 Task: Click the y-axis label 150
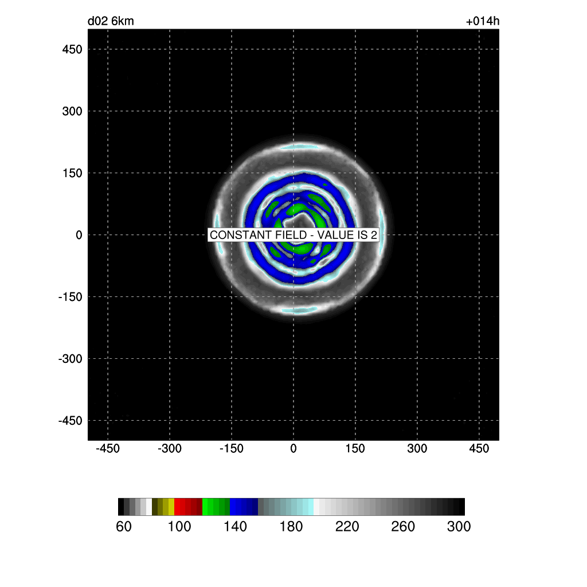(x=72, y=173)
